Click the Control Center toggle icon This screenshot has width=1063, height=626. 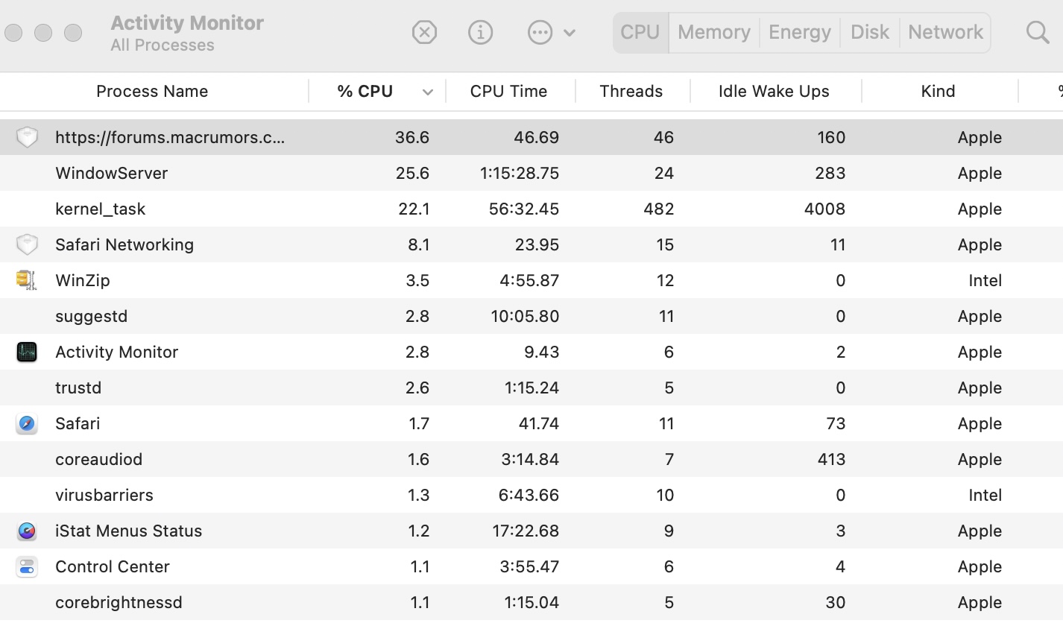(x=27, y=566)
